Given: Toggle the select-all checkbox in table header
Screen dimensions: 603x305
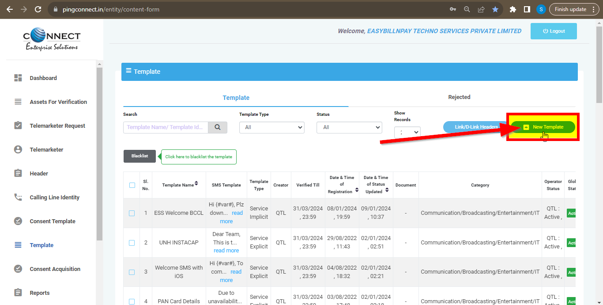Looking at the screenshot, I should click(x=132, y=185).
